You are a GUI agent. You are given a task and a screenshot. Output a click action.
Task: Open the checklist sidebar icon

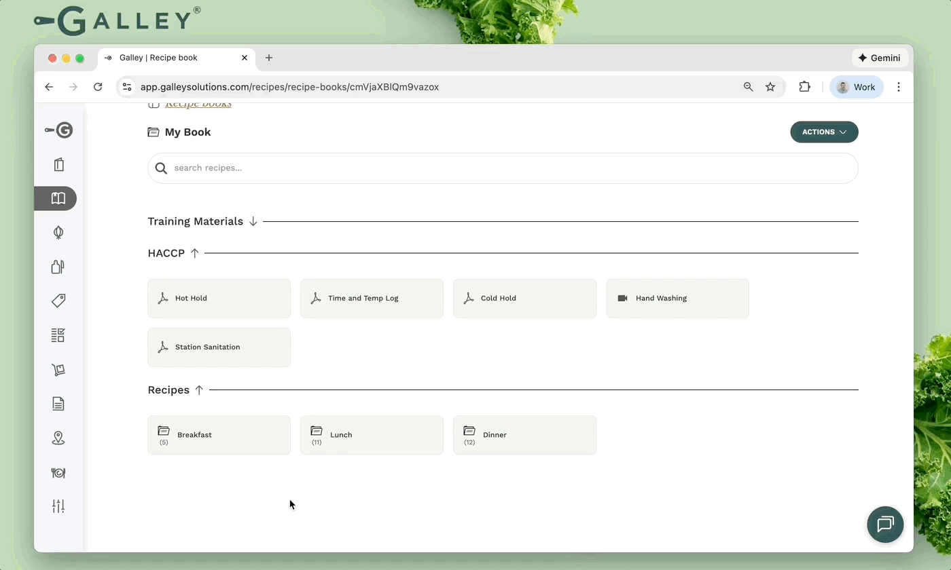(x=58, y=335)
